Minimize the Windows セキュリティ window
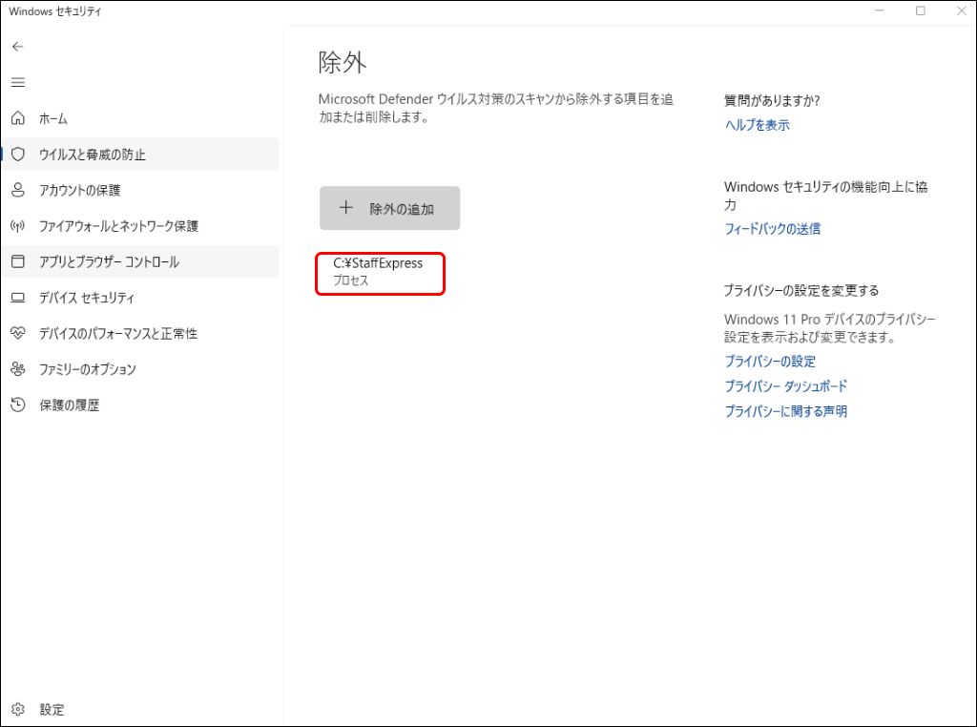The width and height of the screenshot is (977, 727). (x=879, y=11)
